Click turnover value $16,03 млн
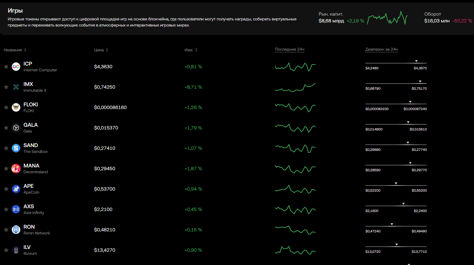Screen dimensions: 474x265 [437, 21]
